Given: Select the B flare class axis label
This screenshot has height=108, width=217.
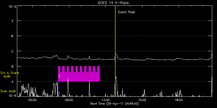Looking at the screenshot, I should 12,66.
